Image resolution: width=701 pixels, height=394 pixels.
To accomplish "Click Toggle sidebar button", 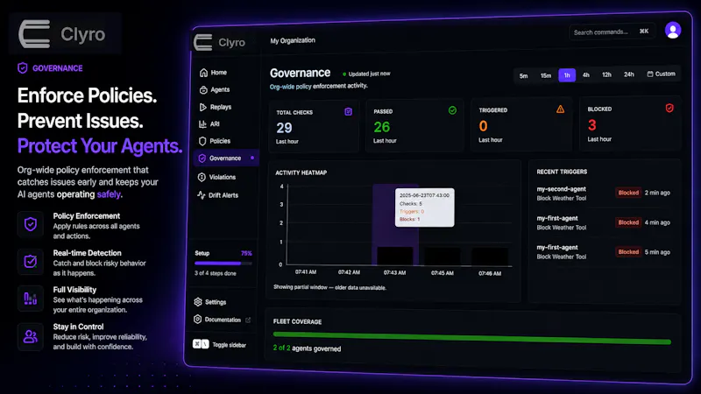I will coord(220,344).
